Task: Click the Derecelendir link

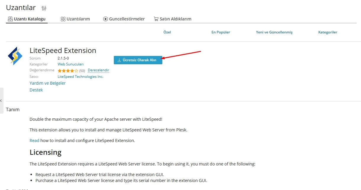Action: [98, 70]
